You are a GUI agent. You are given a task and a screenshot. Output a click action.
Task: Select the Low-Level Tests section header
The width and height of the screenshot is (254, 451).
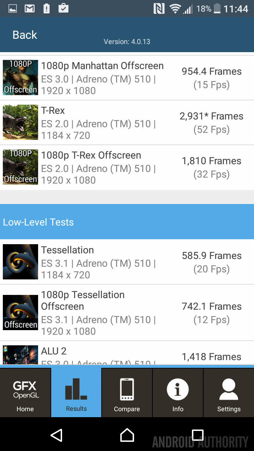pyautogui.click(x=127, y=222)
